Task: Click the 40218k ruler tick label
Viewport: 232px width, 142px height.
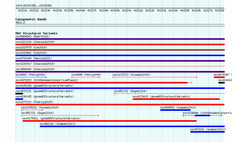Action: 219,10
